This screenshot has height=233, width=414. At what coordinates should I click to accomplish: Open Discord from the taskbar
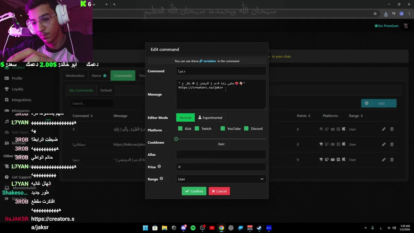[184, 228]
